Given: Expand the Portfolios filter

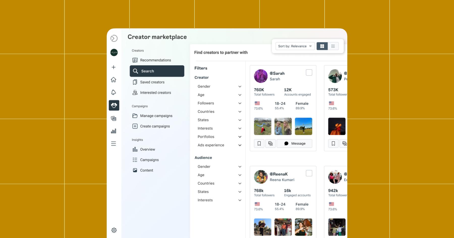Looking at the screenshot, I should tap(219, 137).
